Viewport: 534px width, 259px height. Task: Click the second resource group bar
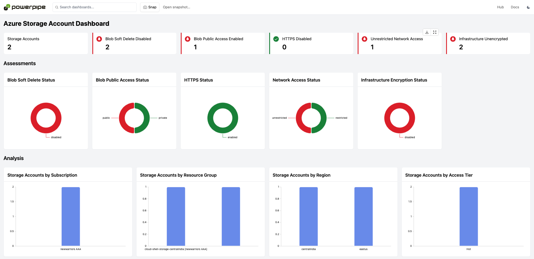point(231,216)
